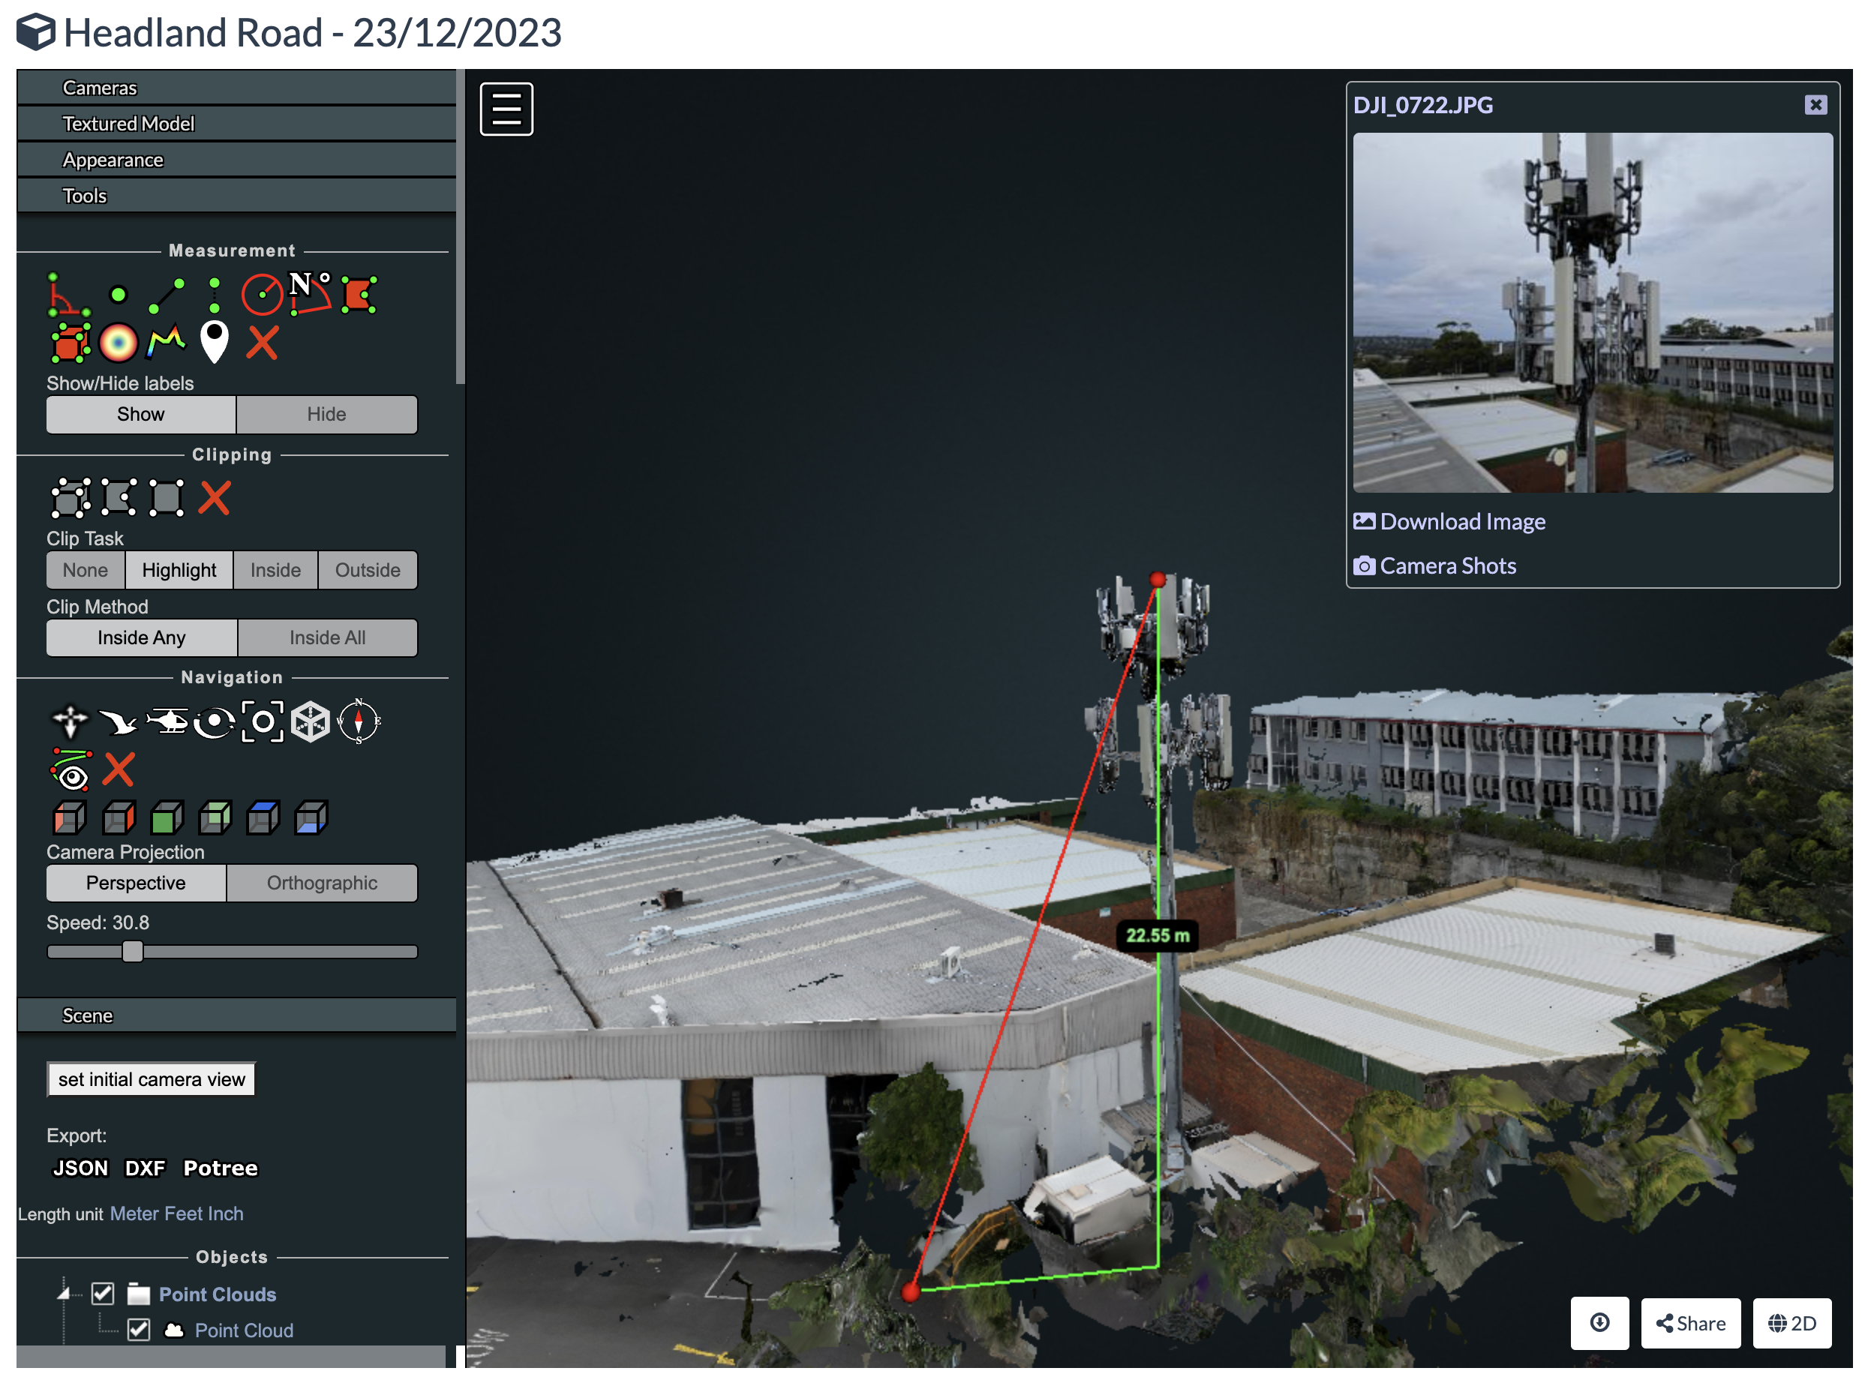The height and width of the screenshot is (1386, 1871).
Task: Switch to the 2D map view
Action: point(1794,1324)
